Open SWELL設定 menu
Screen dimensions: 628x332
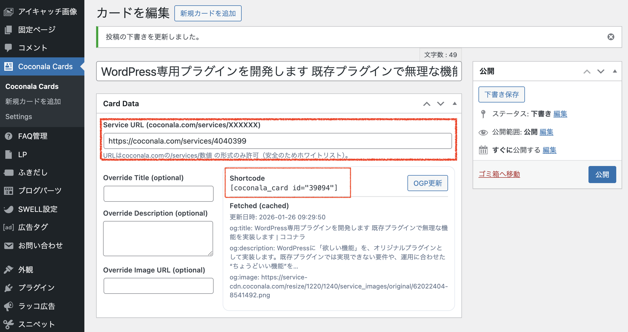pos(42,209)
